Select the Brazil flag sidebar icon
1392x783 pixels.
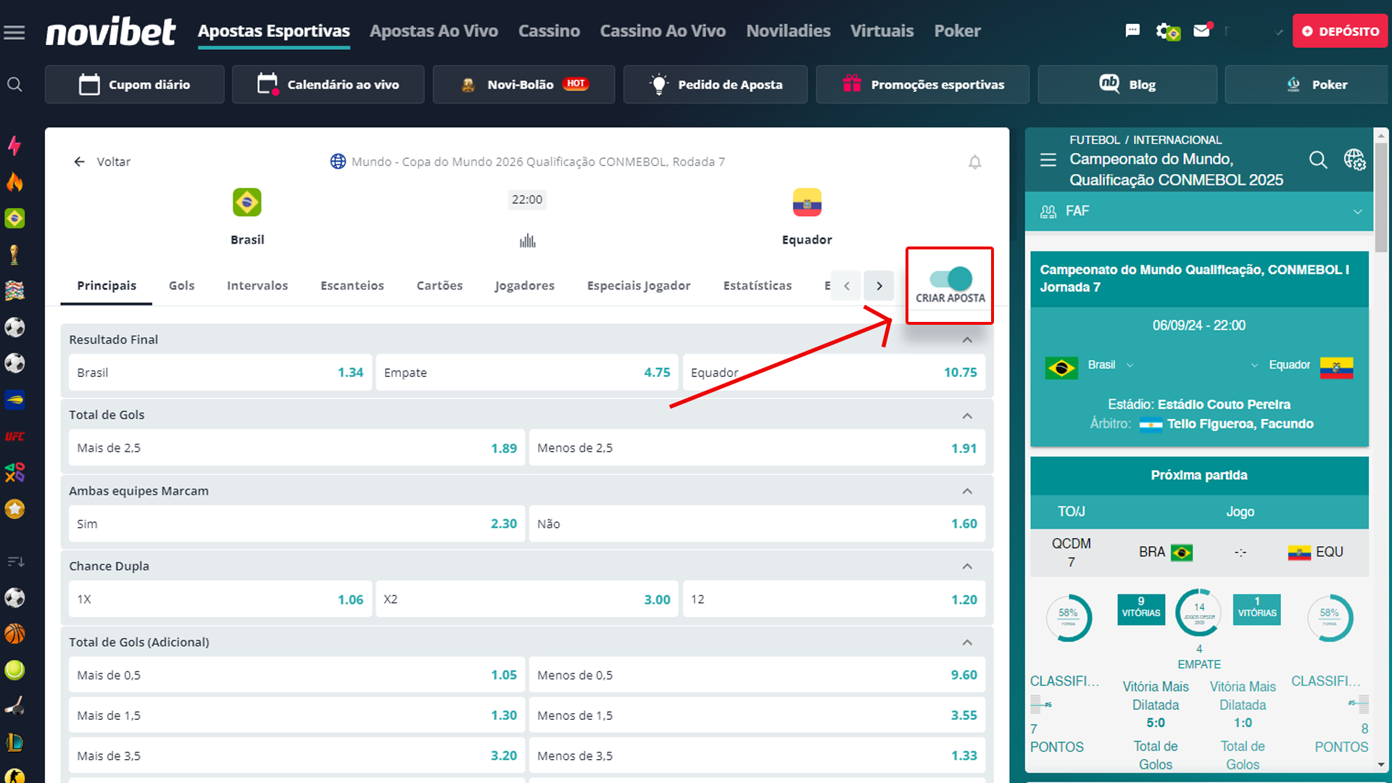coord(14,218)
